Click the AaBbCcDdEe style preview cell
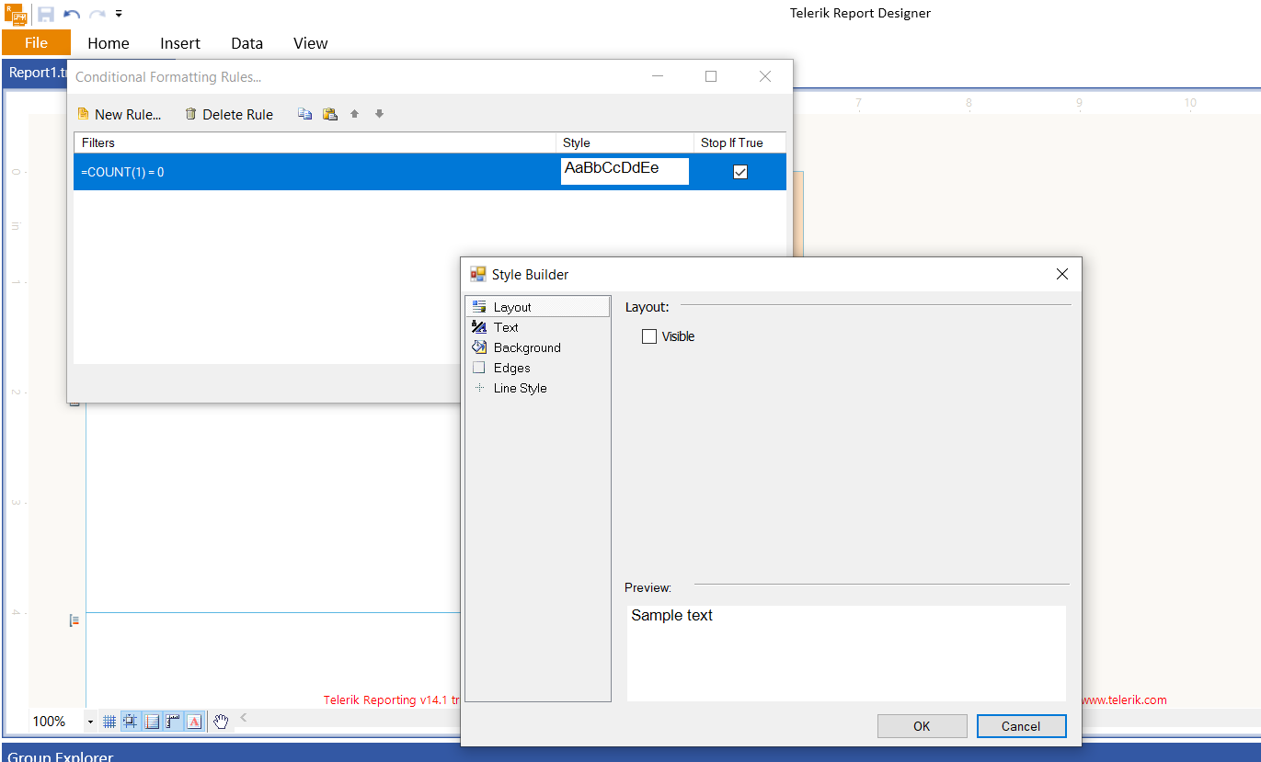 tap(625, 172)
